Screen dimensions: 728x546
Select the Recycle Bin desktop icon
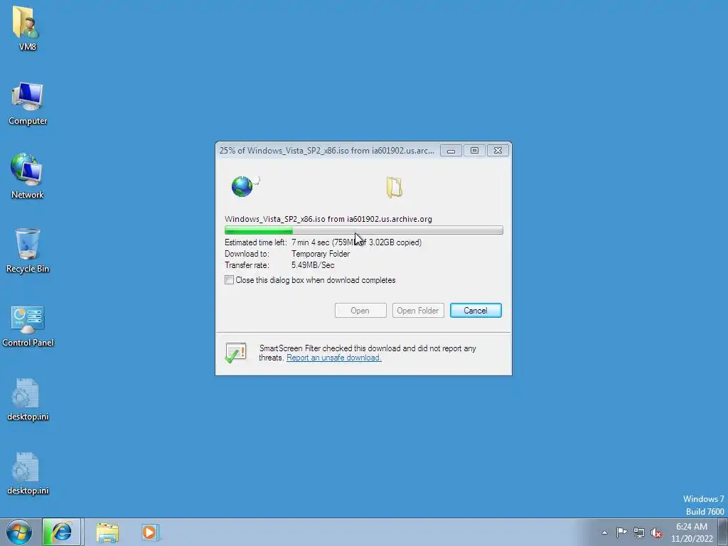point(28,250)
